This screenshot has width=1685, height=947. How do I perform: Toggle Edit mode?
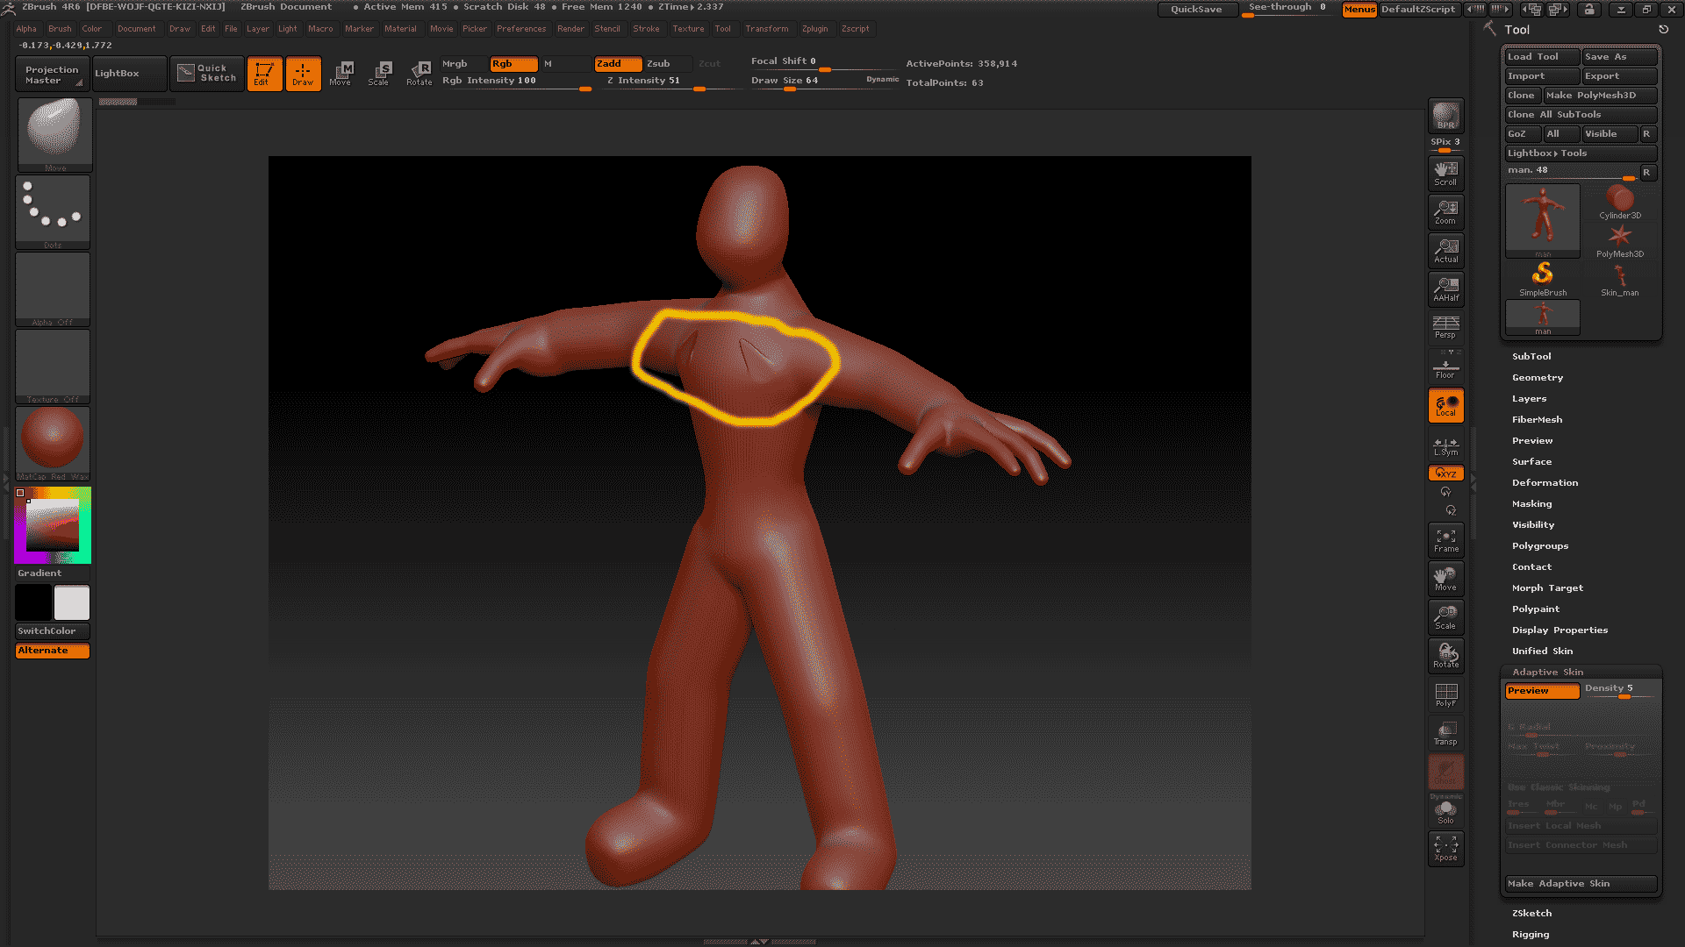point(264,74)
